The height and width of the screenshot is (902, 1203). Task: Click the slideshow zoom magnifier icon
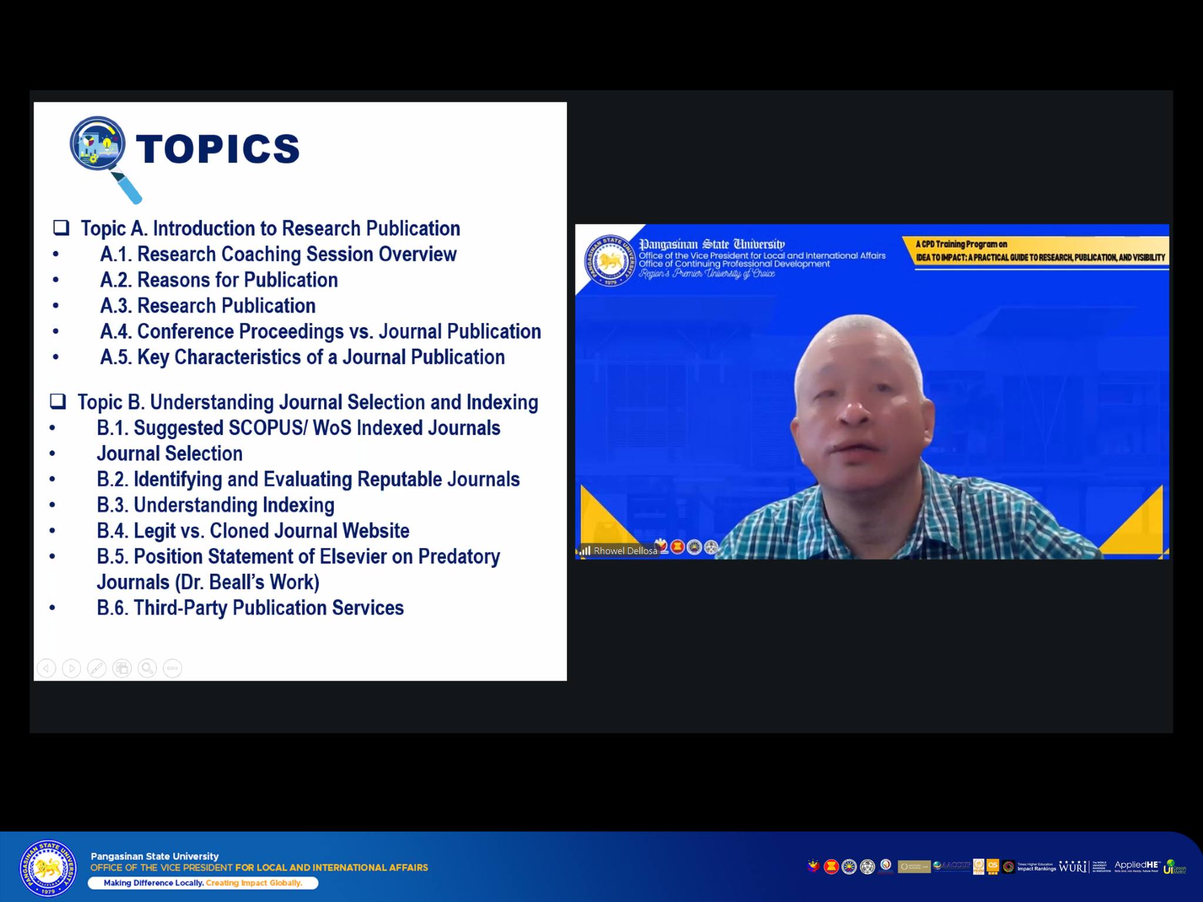pyautogui.click(x=147, y=668)
